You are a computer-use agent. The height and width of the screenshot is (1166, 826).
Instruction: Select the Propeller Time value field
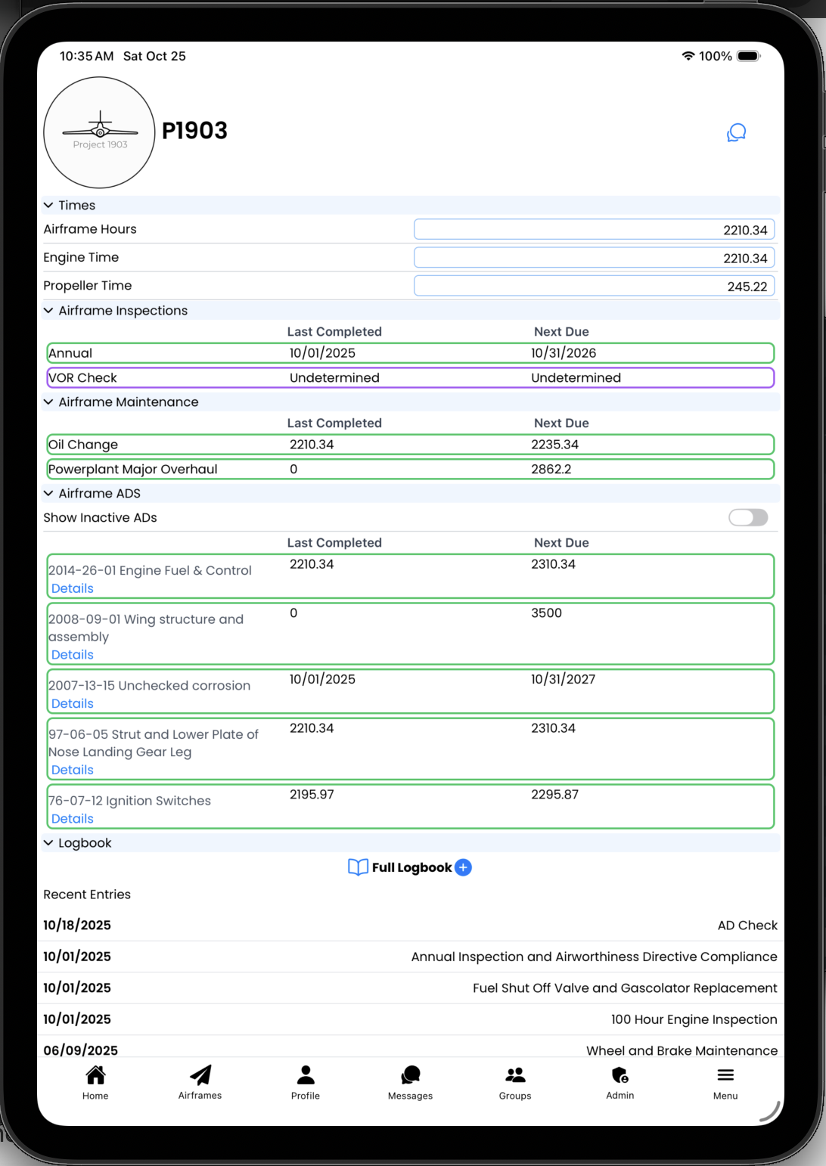click(594, 287)
